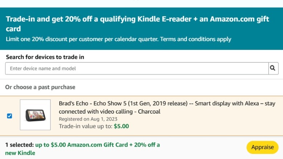The image size is (283, 159).
Task: Click the magnifying glass search icon
Action: (273, 68)
